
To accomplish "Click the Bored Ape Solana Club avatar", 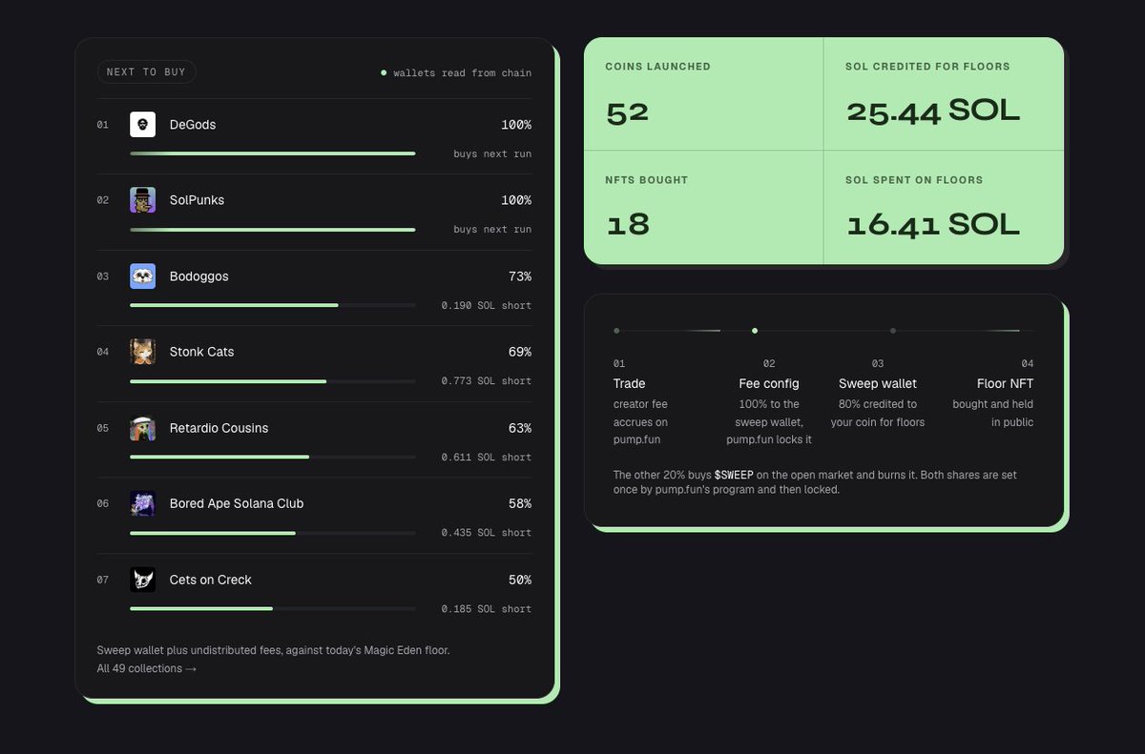I will [x=142, y=503].
